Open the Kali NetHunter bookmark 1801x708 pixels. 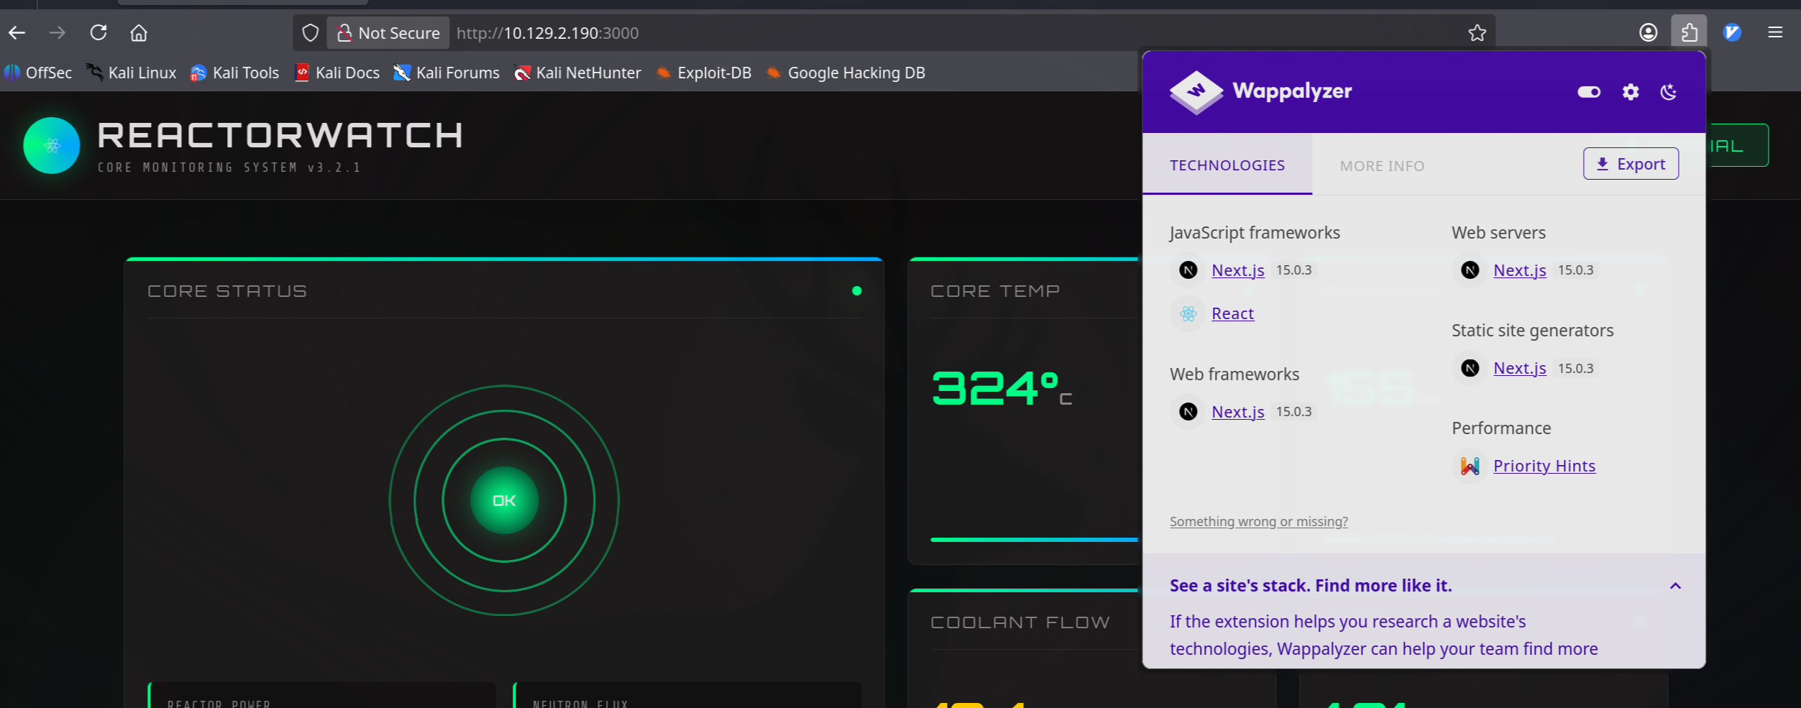click(x=578, y=73)
